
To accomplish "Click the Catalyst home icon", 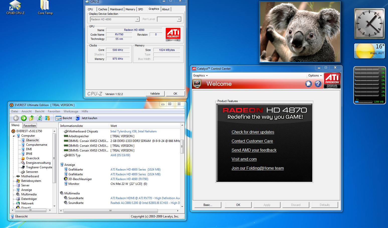I will 309,84.
